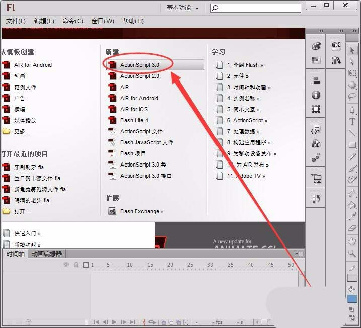Toggle timeline outline all layers square
361x328 pixels.
[x=86, y=265]
